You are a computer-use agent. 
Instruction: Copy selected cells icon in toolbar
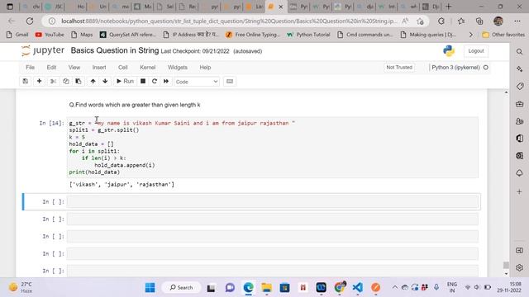66,81
